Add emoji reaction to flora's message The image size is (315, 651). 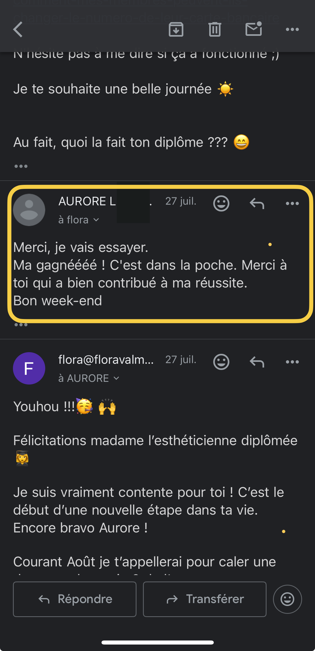[x=221, y=362]
